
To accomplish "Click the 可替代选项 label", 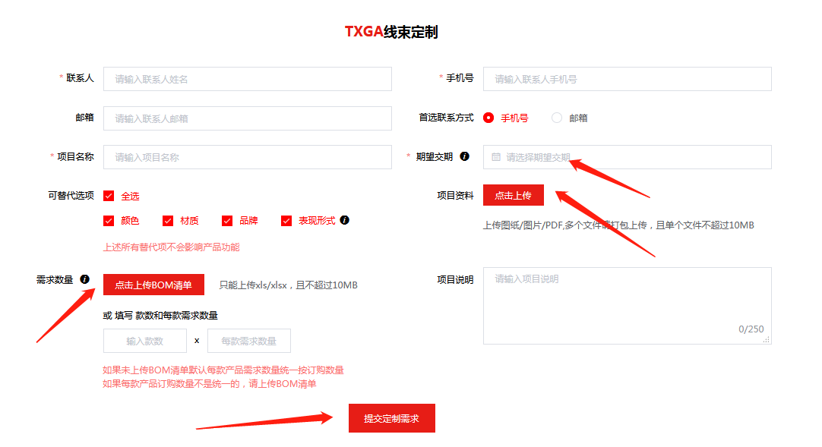I will tap(71, 195).
